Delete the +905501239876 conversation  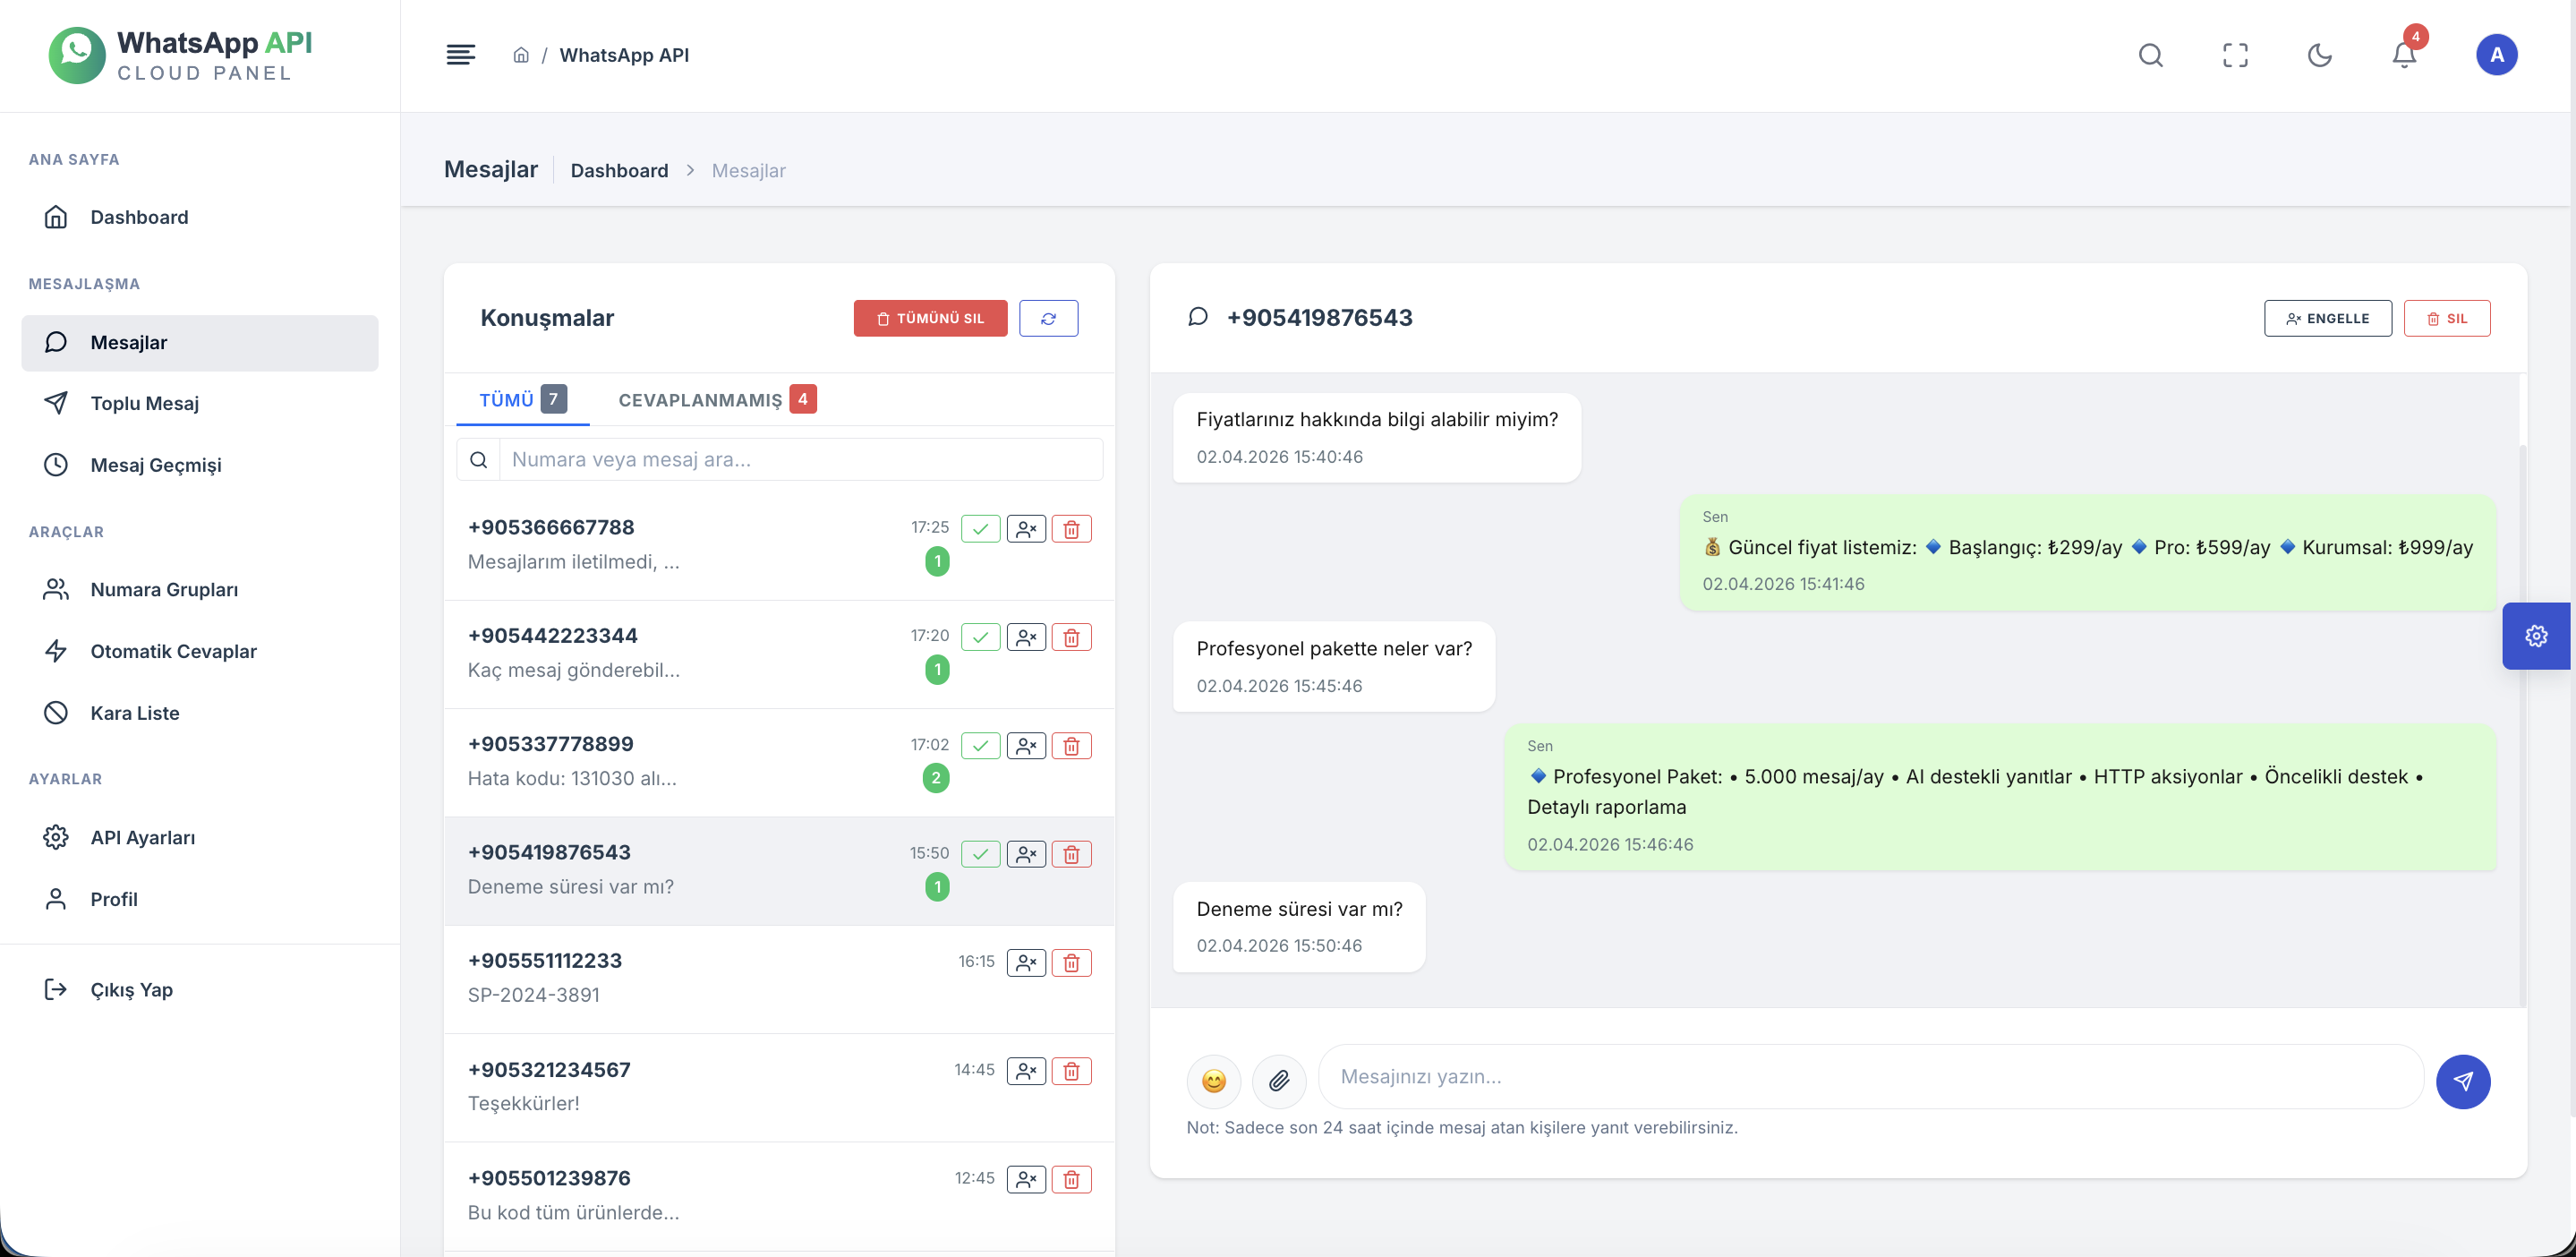[x=1071, y=1179]
